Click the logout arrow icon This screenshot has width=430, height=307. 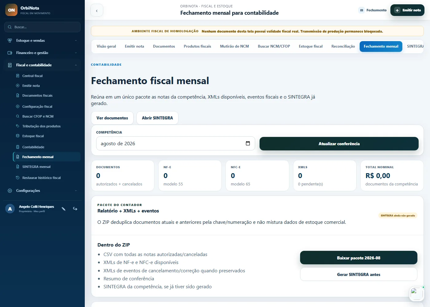click(x=75, y=209)
